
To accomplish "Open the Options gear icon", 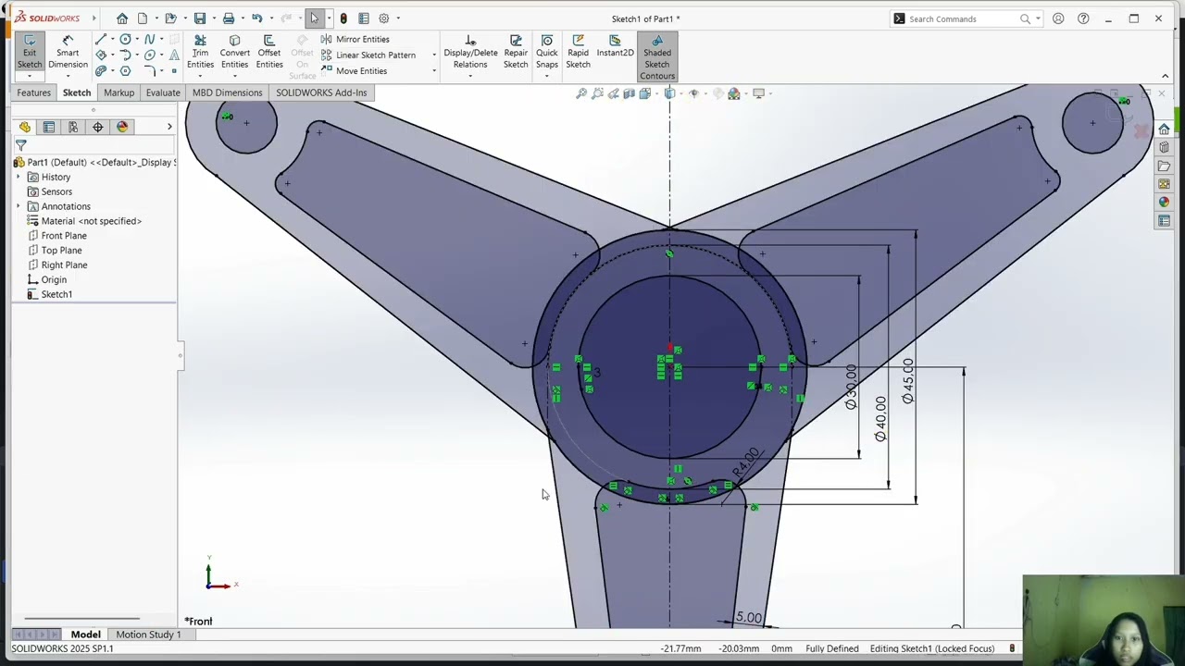I will pos(384,18).
